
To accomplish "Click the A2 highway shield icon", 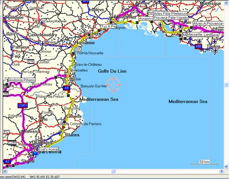I will pyautogui.click(x=7, y=161).
